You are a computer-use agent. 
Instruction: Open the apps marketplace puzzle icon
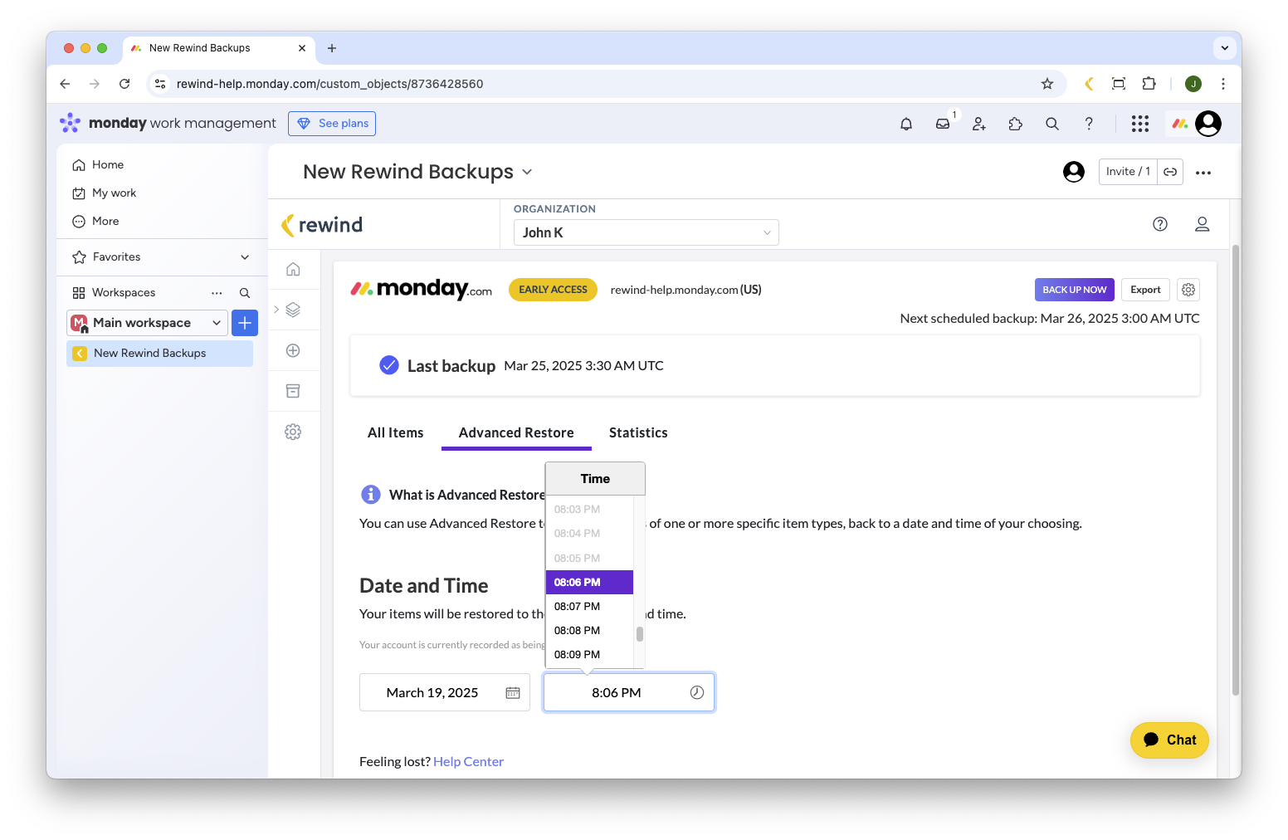(1016, 124)
